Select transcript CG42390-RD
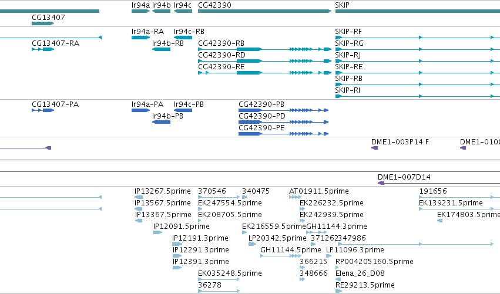 click(x=264, y=61)
